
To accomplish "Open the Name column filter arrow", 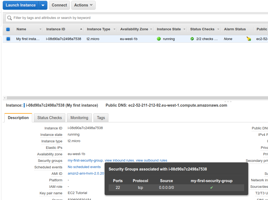I will coord(40,29).
